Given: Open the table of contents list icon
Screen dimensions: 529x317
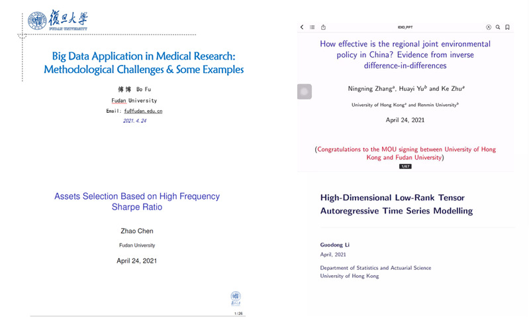Looking at the screenshot, I should pos(313,27).
